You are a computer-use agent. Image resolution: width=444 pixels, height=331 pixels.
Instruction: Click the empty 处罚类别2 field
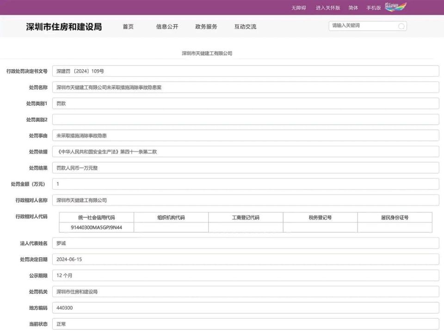tap(246, 119)
